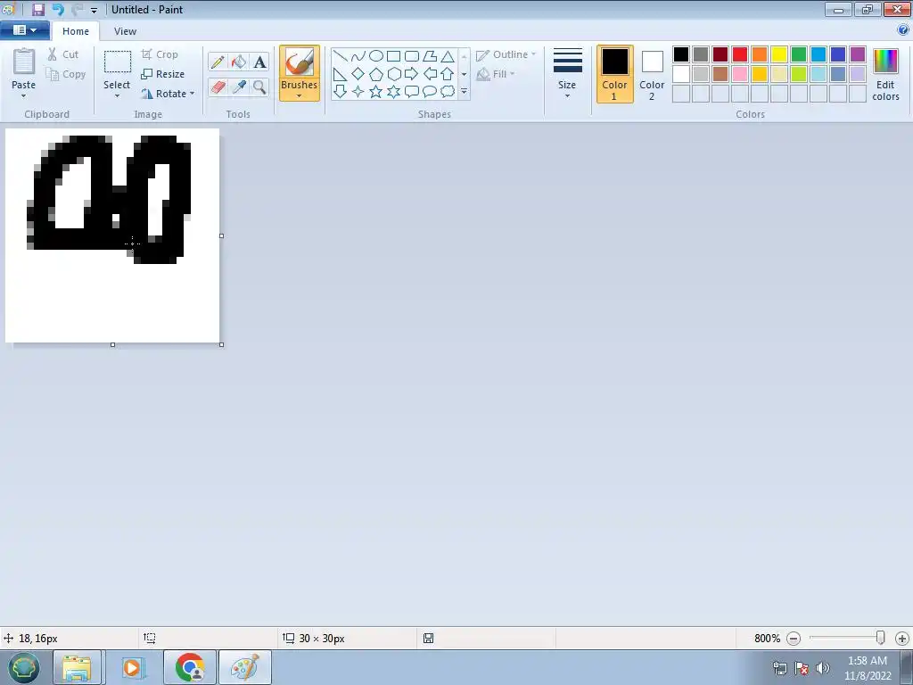Pick the Diamond shape
The width and height of the screenshot is (913, 685).
pyautogui.click(x=358, y=74)
